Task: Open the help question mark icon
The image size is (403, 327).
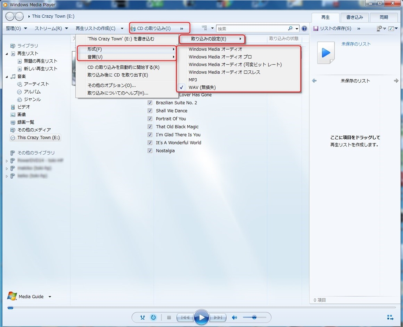Action: [304, 29]
